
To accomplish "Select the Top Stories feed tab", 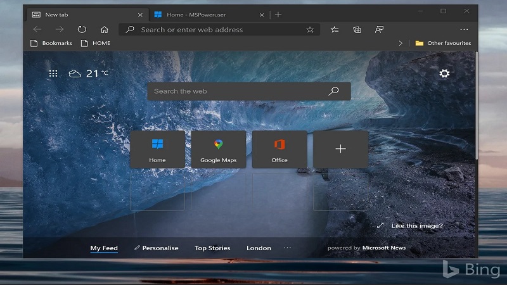I will [212, 248].
